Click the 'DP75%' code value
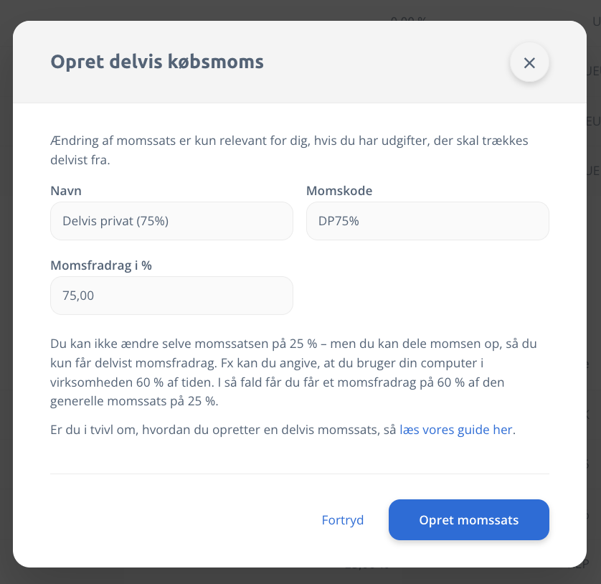 (339, 221)
